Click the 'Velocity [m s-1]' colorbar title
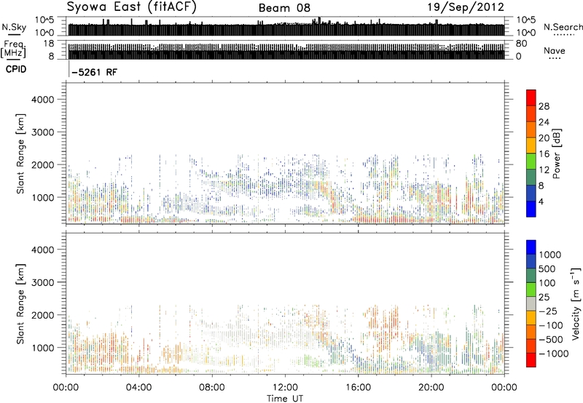This screenshot has height=403, width=583. (x=576, y=303)
